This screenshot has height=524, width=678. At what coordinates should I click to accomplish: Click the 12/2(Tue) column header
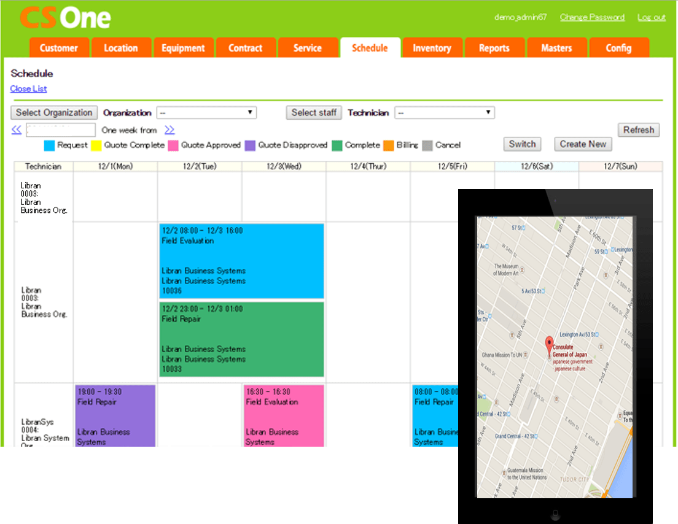coord(200,166)
